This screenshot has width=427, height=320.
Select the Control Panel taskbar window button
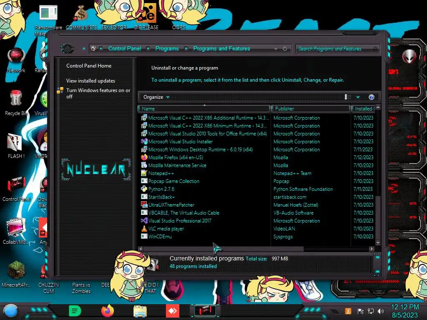[x=206, y=311]
